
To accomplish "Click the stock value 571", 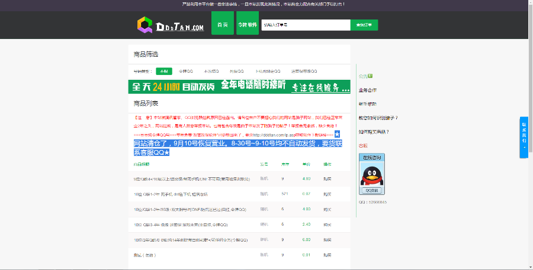I will pos(285,194).
